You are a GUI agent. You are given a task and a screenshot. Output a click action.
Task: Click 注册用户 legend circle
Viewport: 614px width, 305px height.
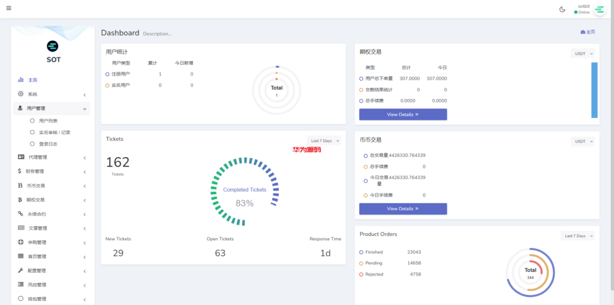point(107,74)
